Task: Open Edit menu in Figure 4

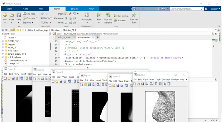Action: 59,77
